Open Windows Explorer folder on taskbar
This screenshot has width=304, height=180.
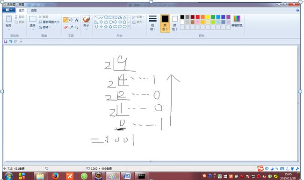click(x=40, y=176)
